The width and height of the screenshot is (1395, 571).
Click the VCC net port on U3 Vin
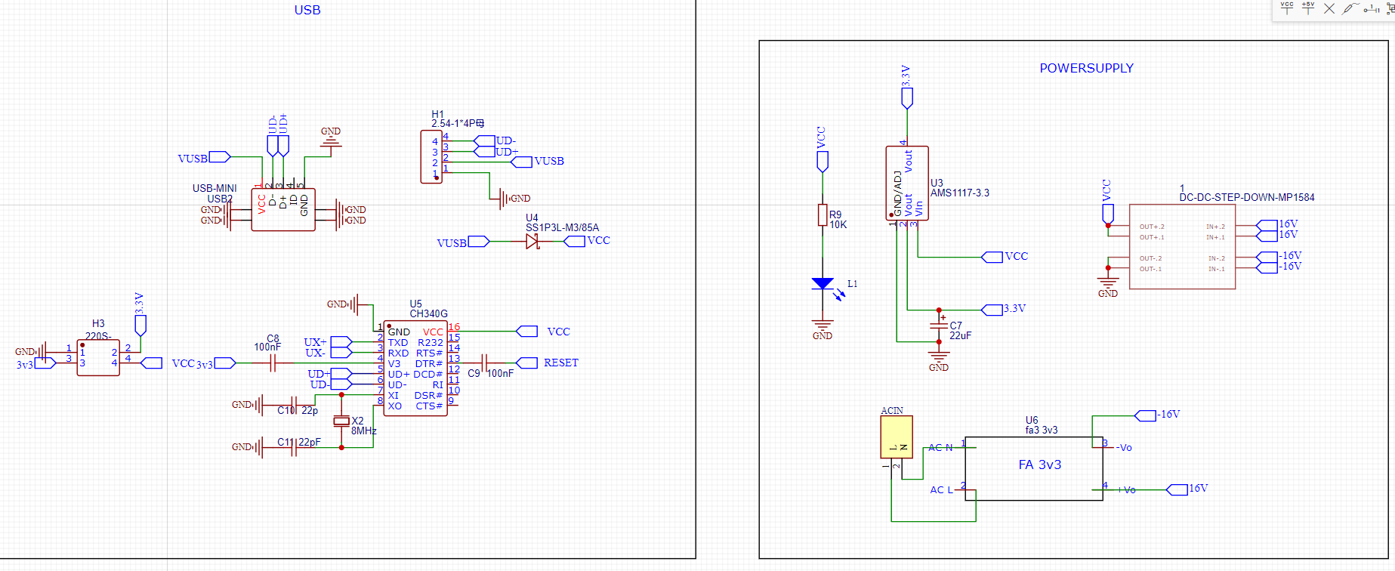click(x=1005, y=257)
